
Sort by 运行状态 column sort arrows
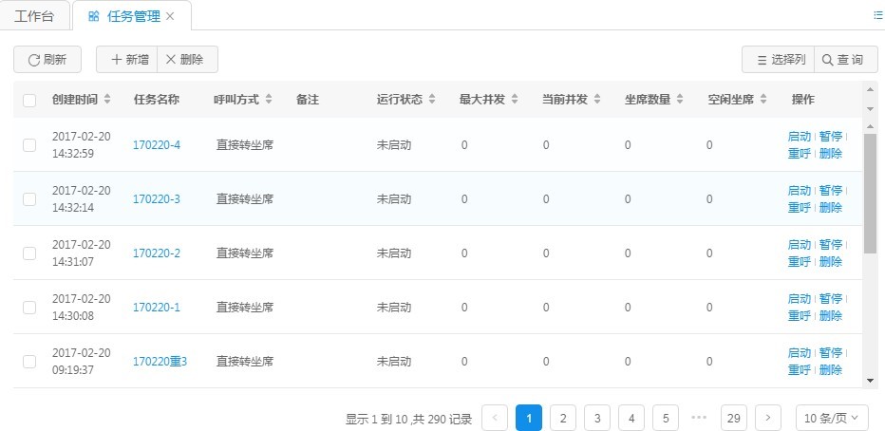[432, 100]
